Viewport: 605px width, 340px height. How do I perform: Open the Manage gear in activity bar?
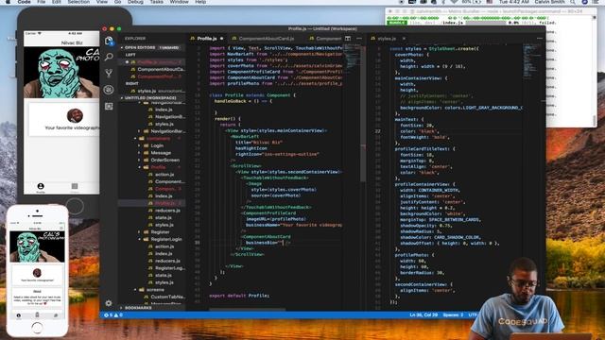click(x=109, y=303)
